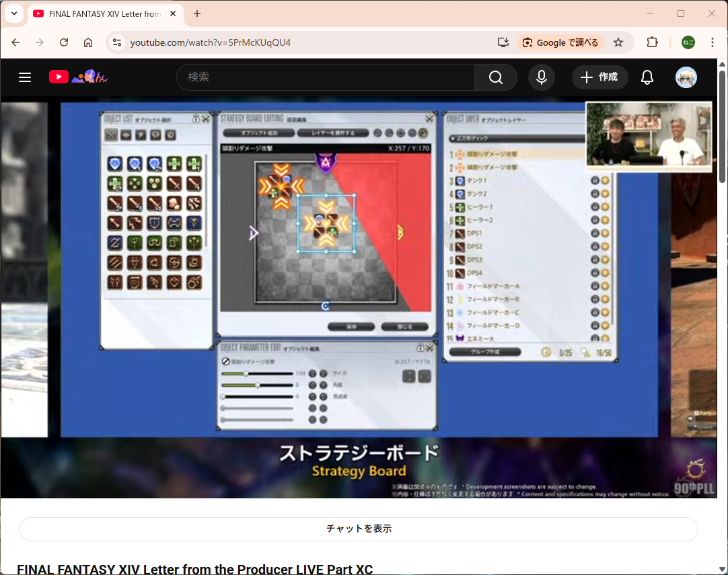Click the チャットを表示 button

pos(359,529)
